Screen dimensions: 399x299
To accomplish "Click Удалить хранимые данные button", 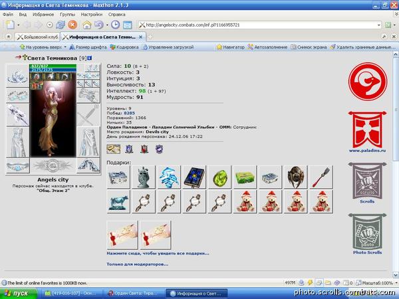I will tap(363, 47).
